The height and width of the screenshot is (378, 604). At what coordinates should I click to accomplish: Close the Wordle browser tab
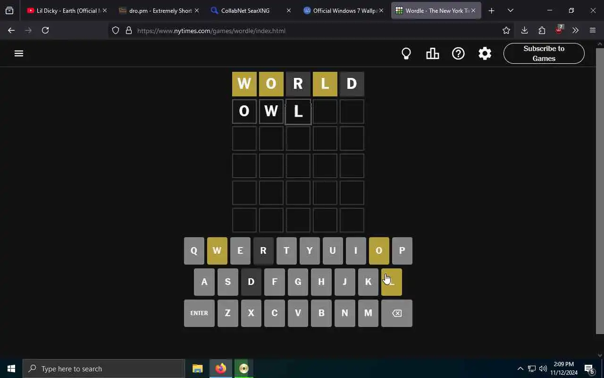tap(473, 10)
